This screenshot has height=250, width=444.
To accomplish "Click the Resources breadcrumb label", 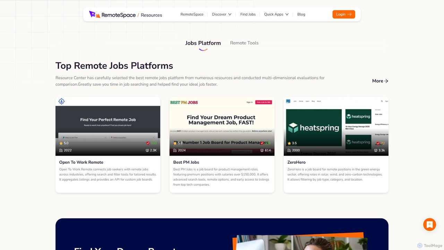I will [x=151, y=15].
